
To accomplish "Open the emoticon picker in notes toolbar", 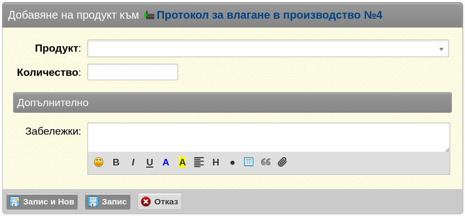I will pyautogui.click(x=99, y=162).
